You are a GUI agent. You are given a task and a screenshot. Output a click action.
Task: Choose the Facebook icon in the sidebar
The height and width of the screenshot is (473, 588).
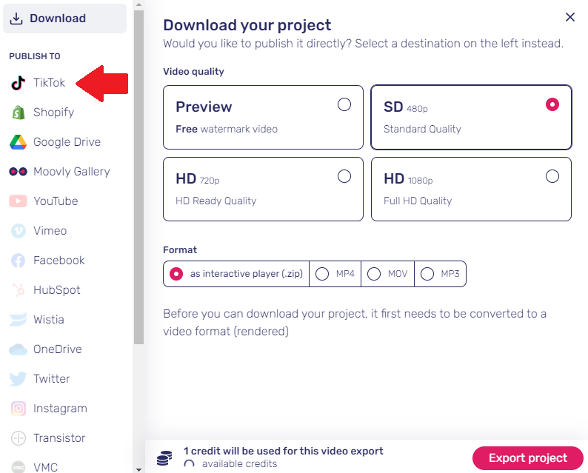18,261
